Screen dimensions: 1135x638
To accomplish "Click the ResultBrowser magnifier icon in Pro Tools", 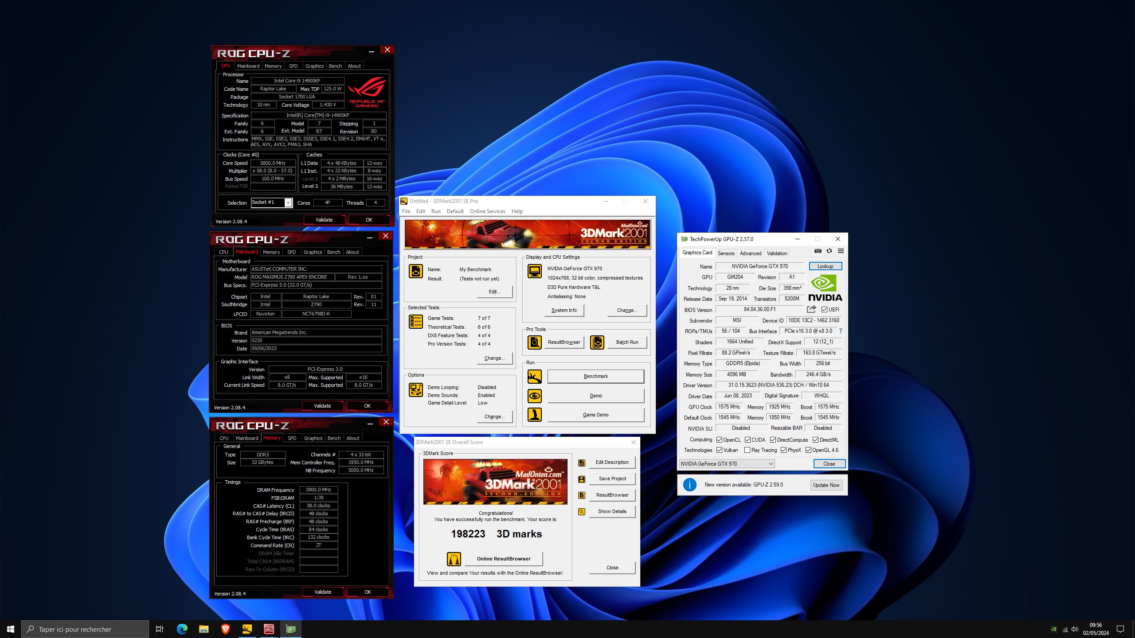I will 535,342.
